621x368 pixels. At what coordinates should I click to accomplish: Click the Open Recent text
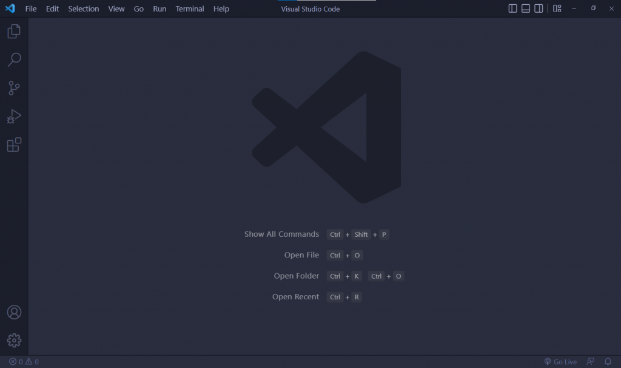[x=295, y=296]
